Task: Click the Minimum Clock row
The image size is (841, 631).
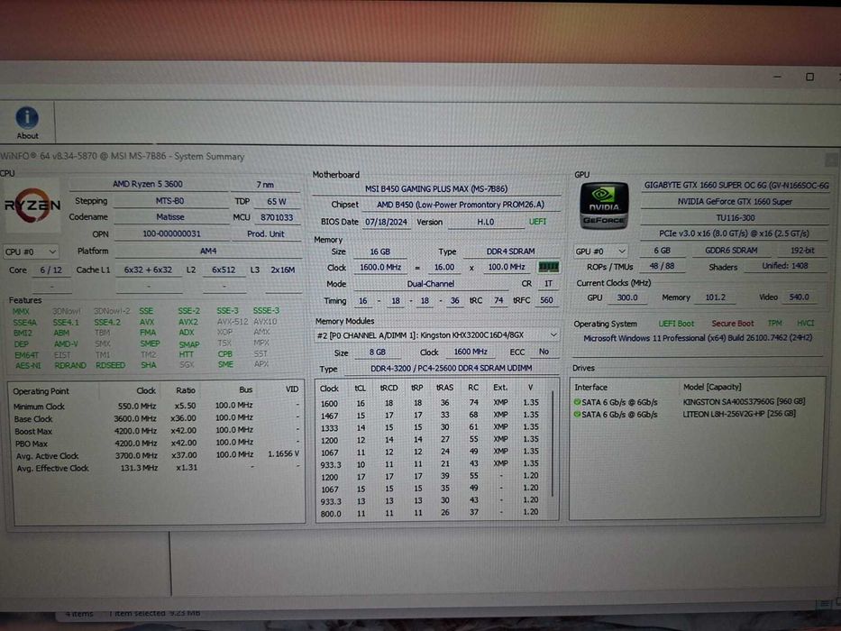Action: point(156,407)
